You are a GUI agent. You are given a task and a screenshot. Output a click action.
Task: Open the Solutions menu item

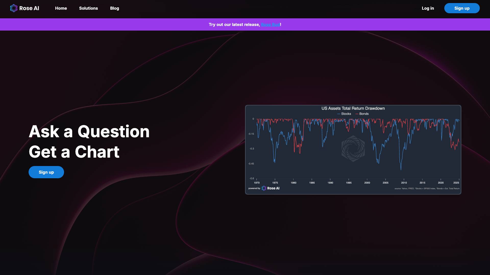[x=88, y=8]
